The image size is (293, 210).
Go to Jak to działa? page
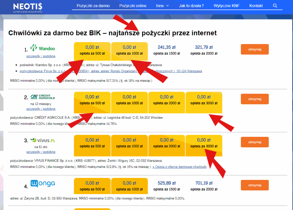coord(191,6)
